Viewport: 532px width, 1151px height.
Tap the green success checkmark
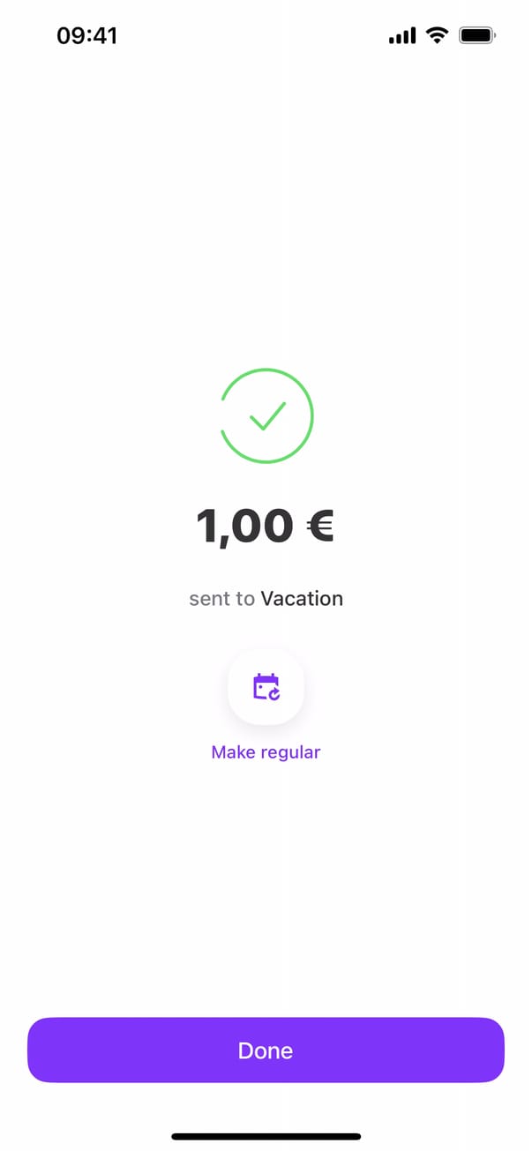pyautogui.click(x=266, y=415)
